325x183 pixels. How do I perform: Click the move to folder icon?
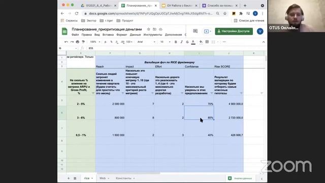[154, 29]
